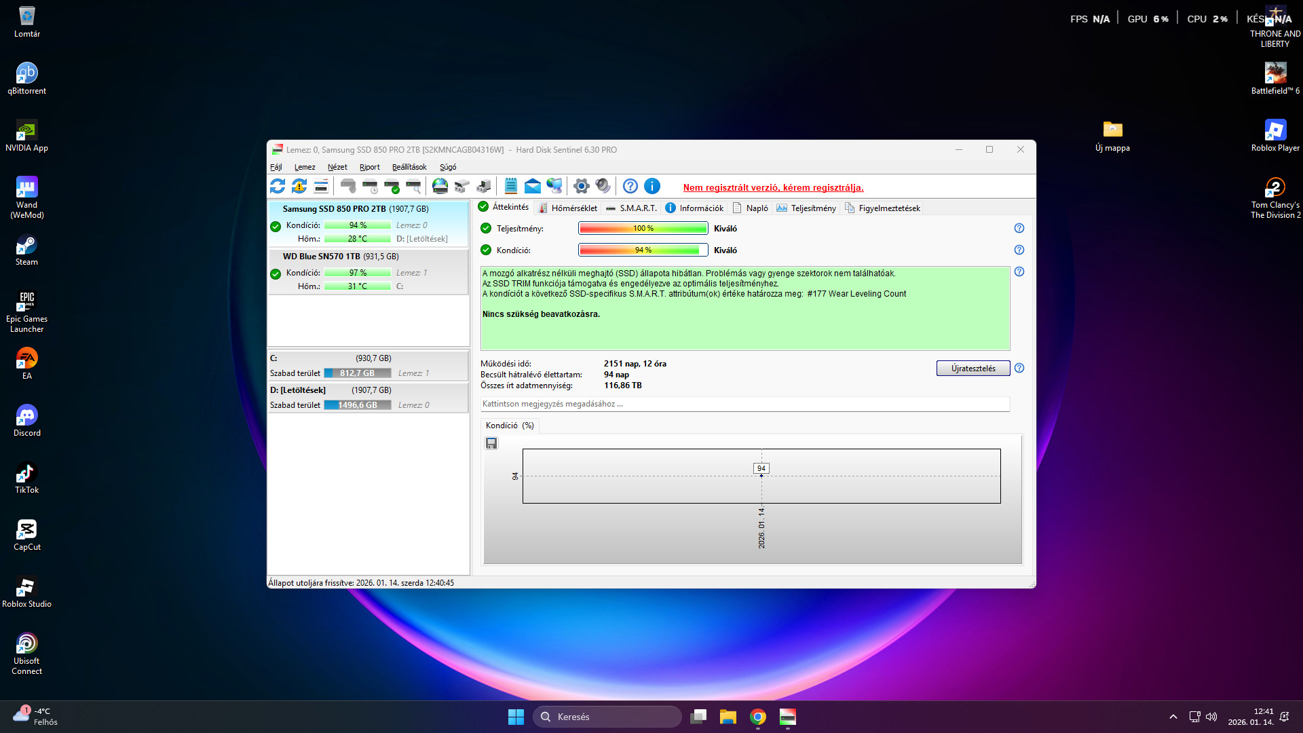Click the red registration link

[773, 188]
